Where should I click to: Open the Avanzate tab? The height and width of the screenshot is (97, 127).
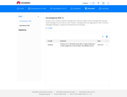coord(104,9)
